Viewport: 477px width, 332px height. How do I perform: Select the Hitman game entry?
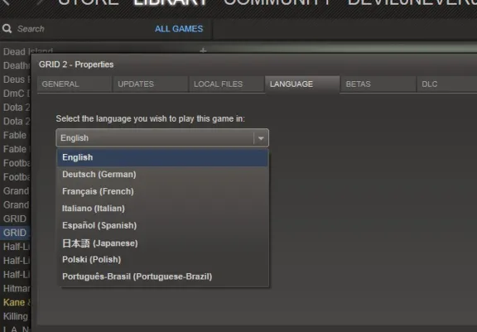17,288
